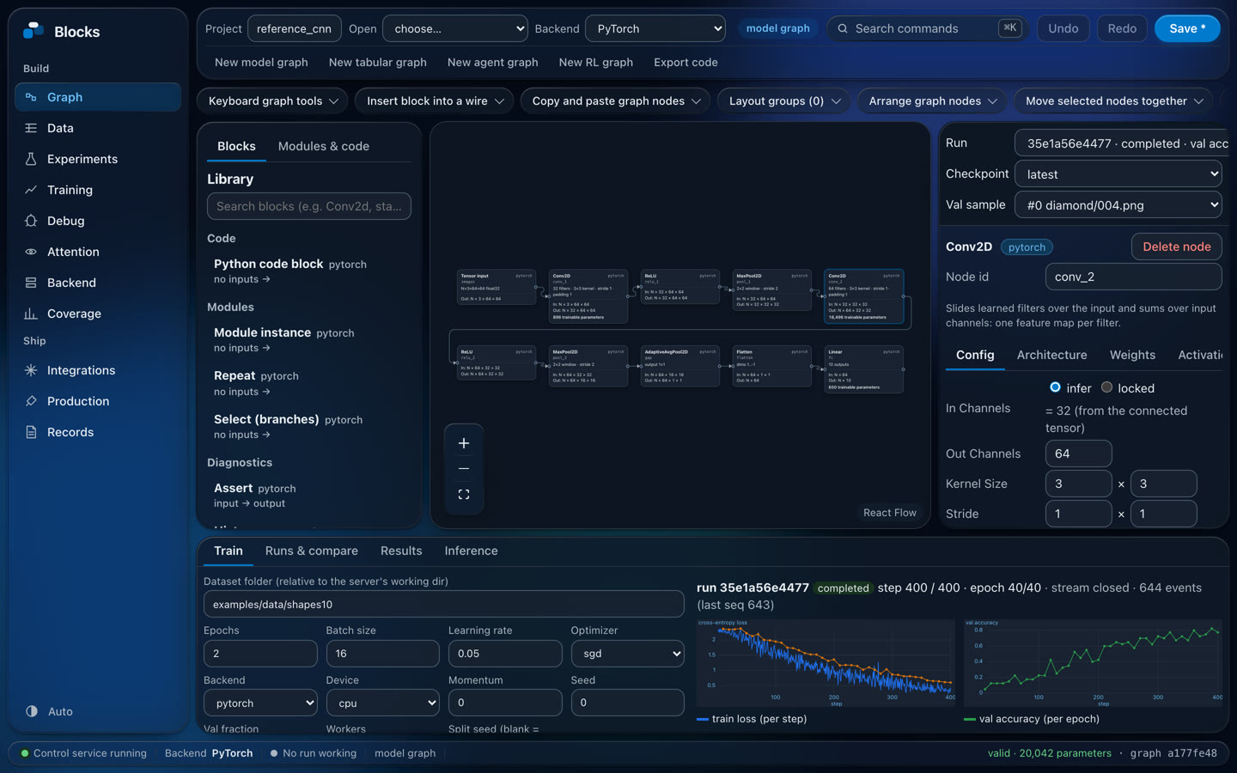Viewport: 1237px width, 773px height.
Task: Switch to Modules & code tab
Action: (324, 146)
